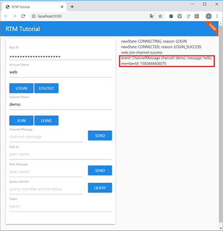This screenshot has width=223, height=231.
Task: Focus the channel message input field
Action: click(46, 137)
